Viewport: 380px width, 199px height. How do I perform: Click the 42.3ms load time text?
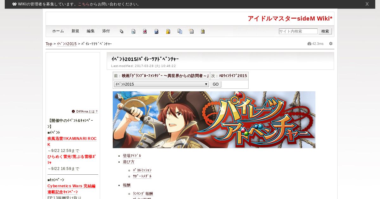(x=318, y=44)
